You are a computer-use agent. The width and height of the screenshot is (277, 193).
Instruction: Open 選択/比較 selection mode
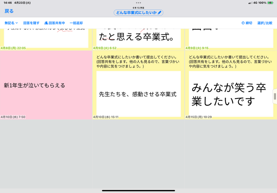point(265,23)
